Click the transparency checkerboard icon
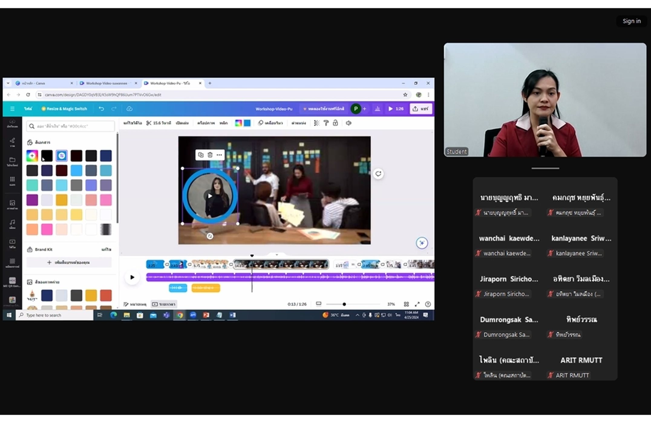Image resolution: width=651 pixels, height=423 pixels. pyautogui.click(x=316, y=123)
